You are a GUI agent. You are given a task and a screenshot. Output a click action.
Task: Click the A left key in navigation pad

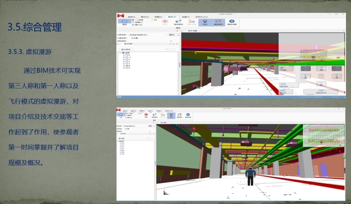coord(305,75)
